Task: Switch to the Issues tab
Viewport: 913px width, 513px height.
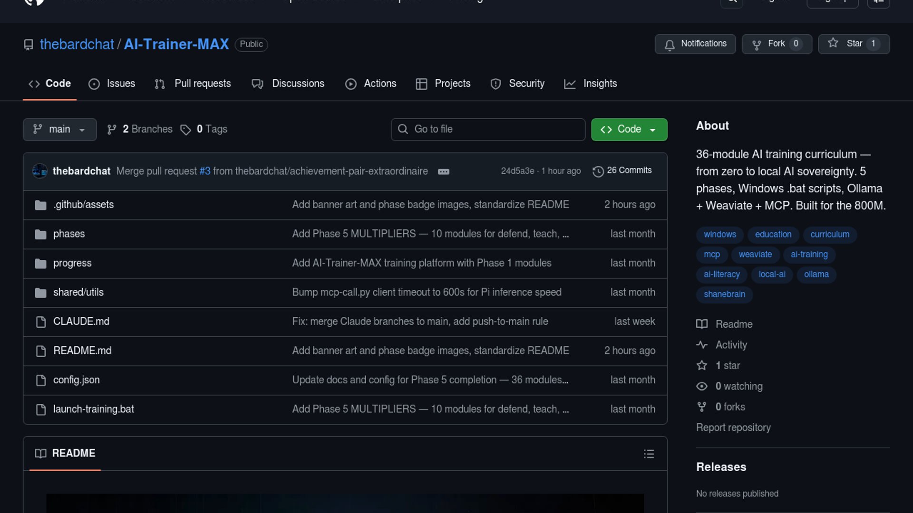Action: (x=112, y=84)
